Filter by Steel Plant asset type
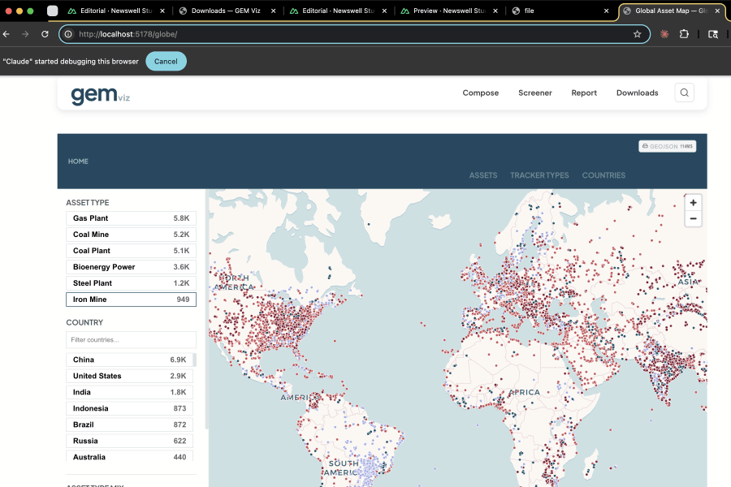 pos(131,283)
